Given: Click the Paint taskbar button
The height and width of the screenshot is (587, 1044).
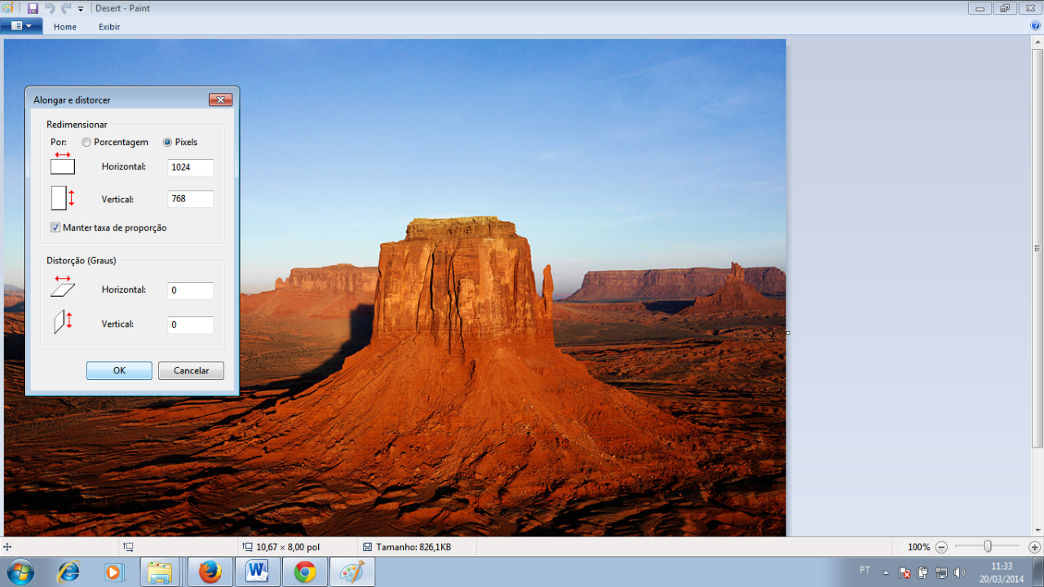Looking at the screenshot, I should point(352,572).
